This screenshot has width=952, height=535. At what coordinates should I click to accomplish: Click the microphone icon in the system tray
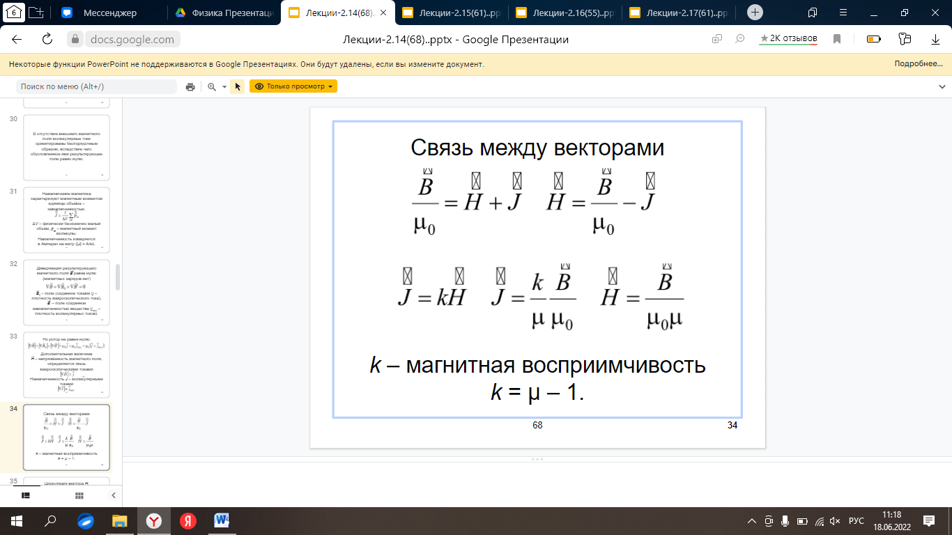785,521
